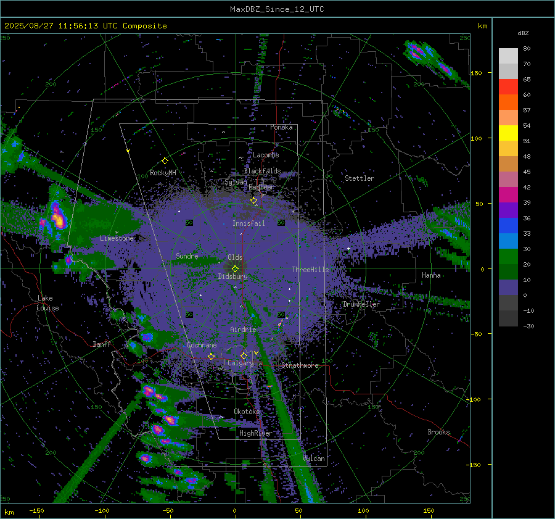Select the Strathmore label

300,365
